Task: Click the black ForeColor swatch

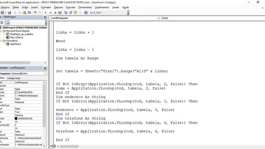Action: tap(16, 118)
